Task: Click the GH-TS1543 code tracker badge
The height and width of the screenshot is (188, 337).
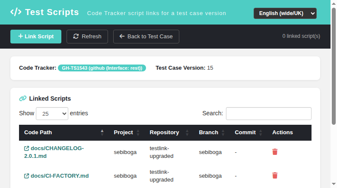Action: 102,68
